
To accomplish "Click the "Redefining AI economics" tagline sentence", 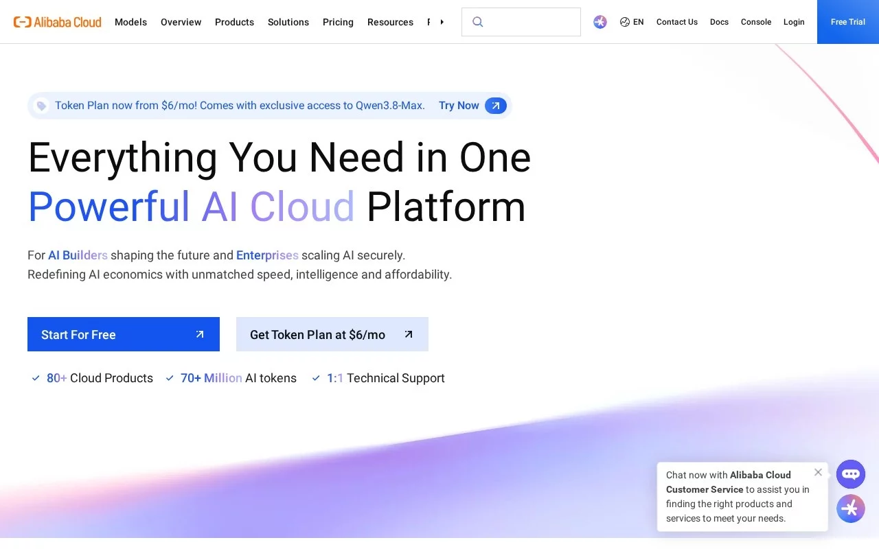I will click(x=240, y=274).
